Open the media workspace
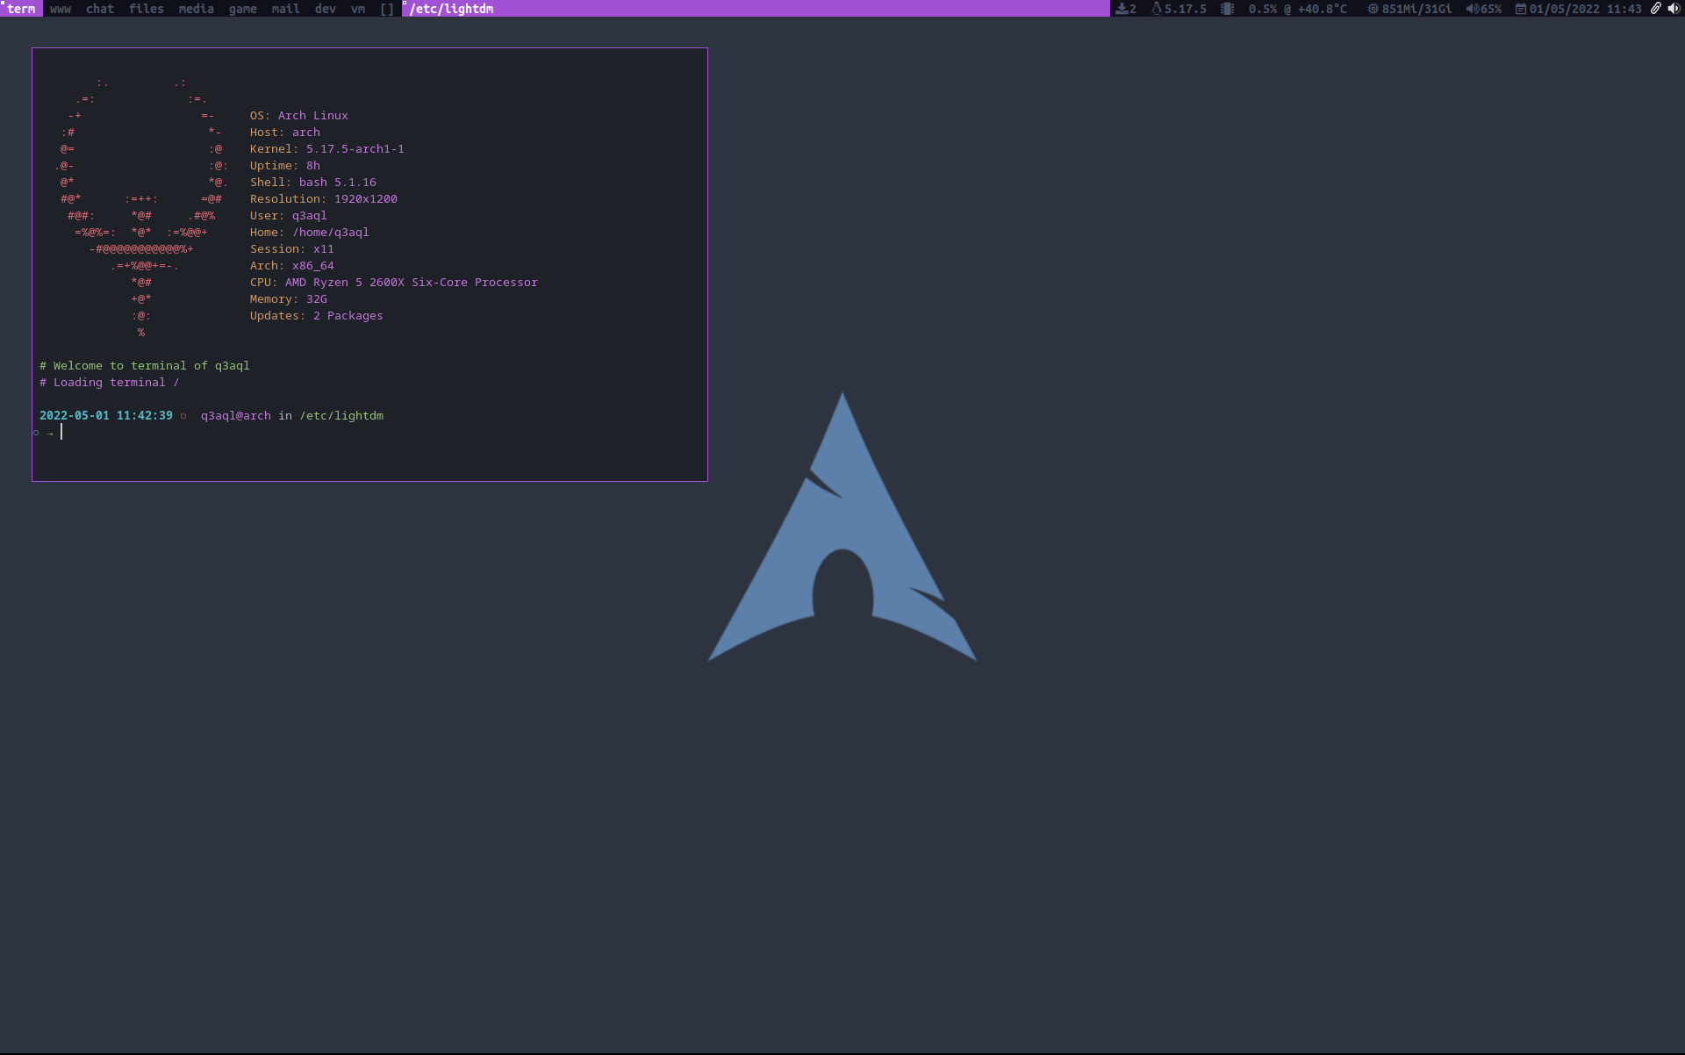The width and height of the screenshot is (1685, 1055). click(197, 9)
